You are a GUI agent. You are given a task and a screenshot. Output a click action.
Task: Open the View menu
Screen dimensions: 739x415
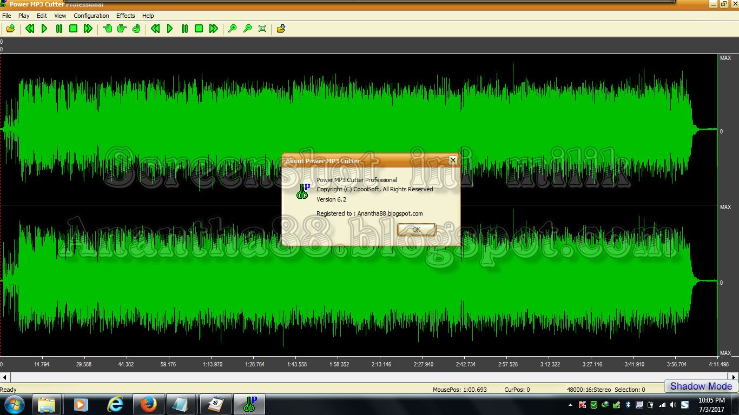60,16
